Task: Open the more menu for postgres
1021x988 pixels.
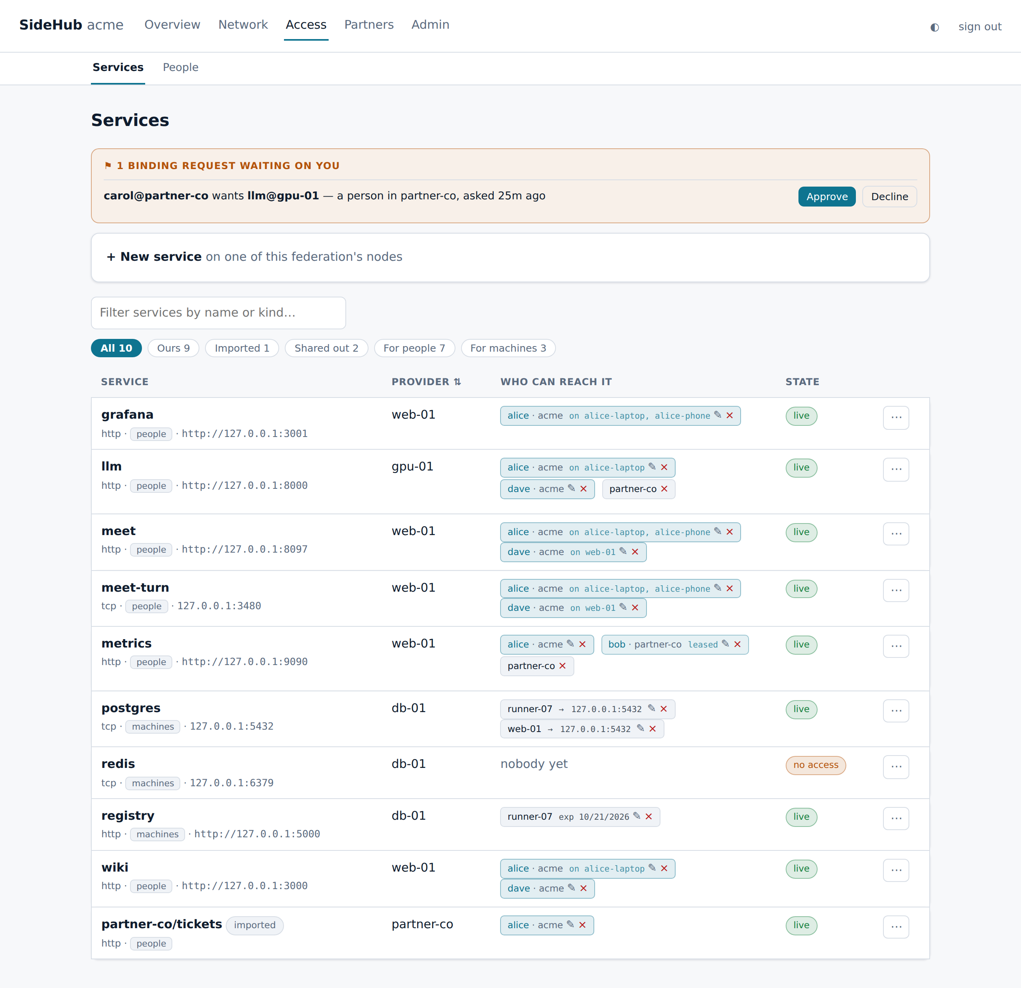Action: tap(896, 711)
